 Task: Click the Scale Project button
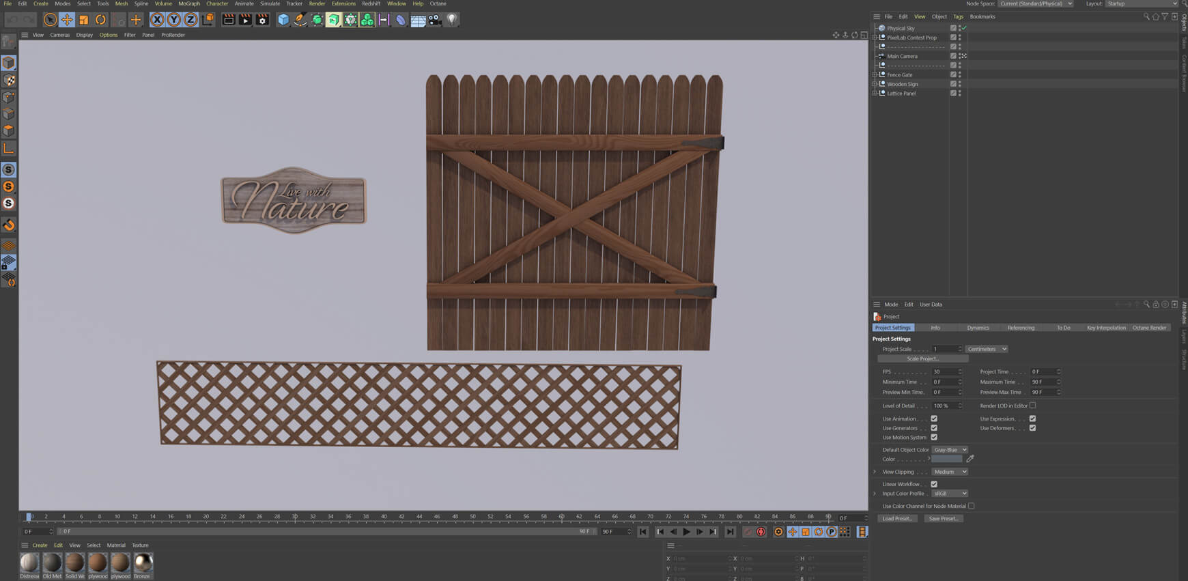coord(922,358)
